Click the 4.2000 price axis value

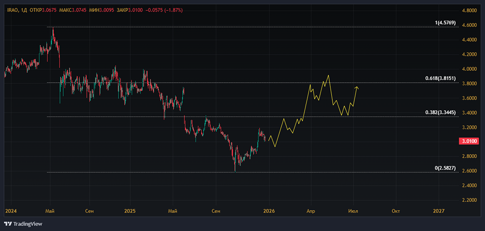pos(469,54)
